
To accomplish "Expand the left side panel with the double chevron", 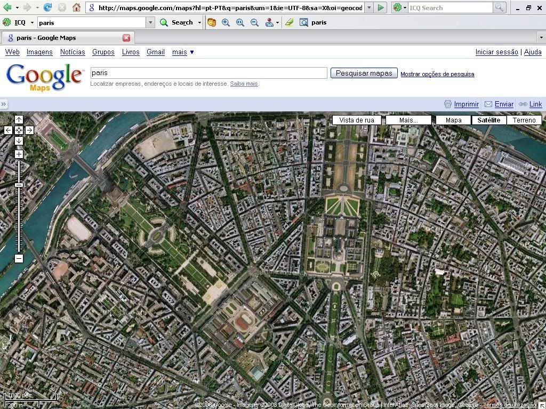I will pos(4,104).
